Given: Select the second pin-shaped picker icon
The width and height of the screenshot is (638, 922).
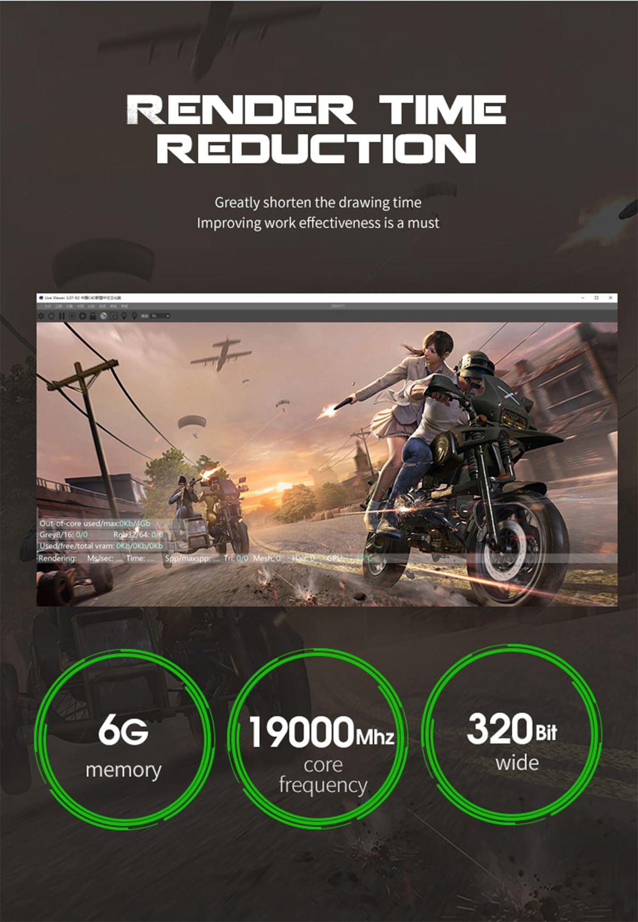Looking at the screenshot, I should pyautogui.click(x=134, y=316).
